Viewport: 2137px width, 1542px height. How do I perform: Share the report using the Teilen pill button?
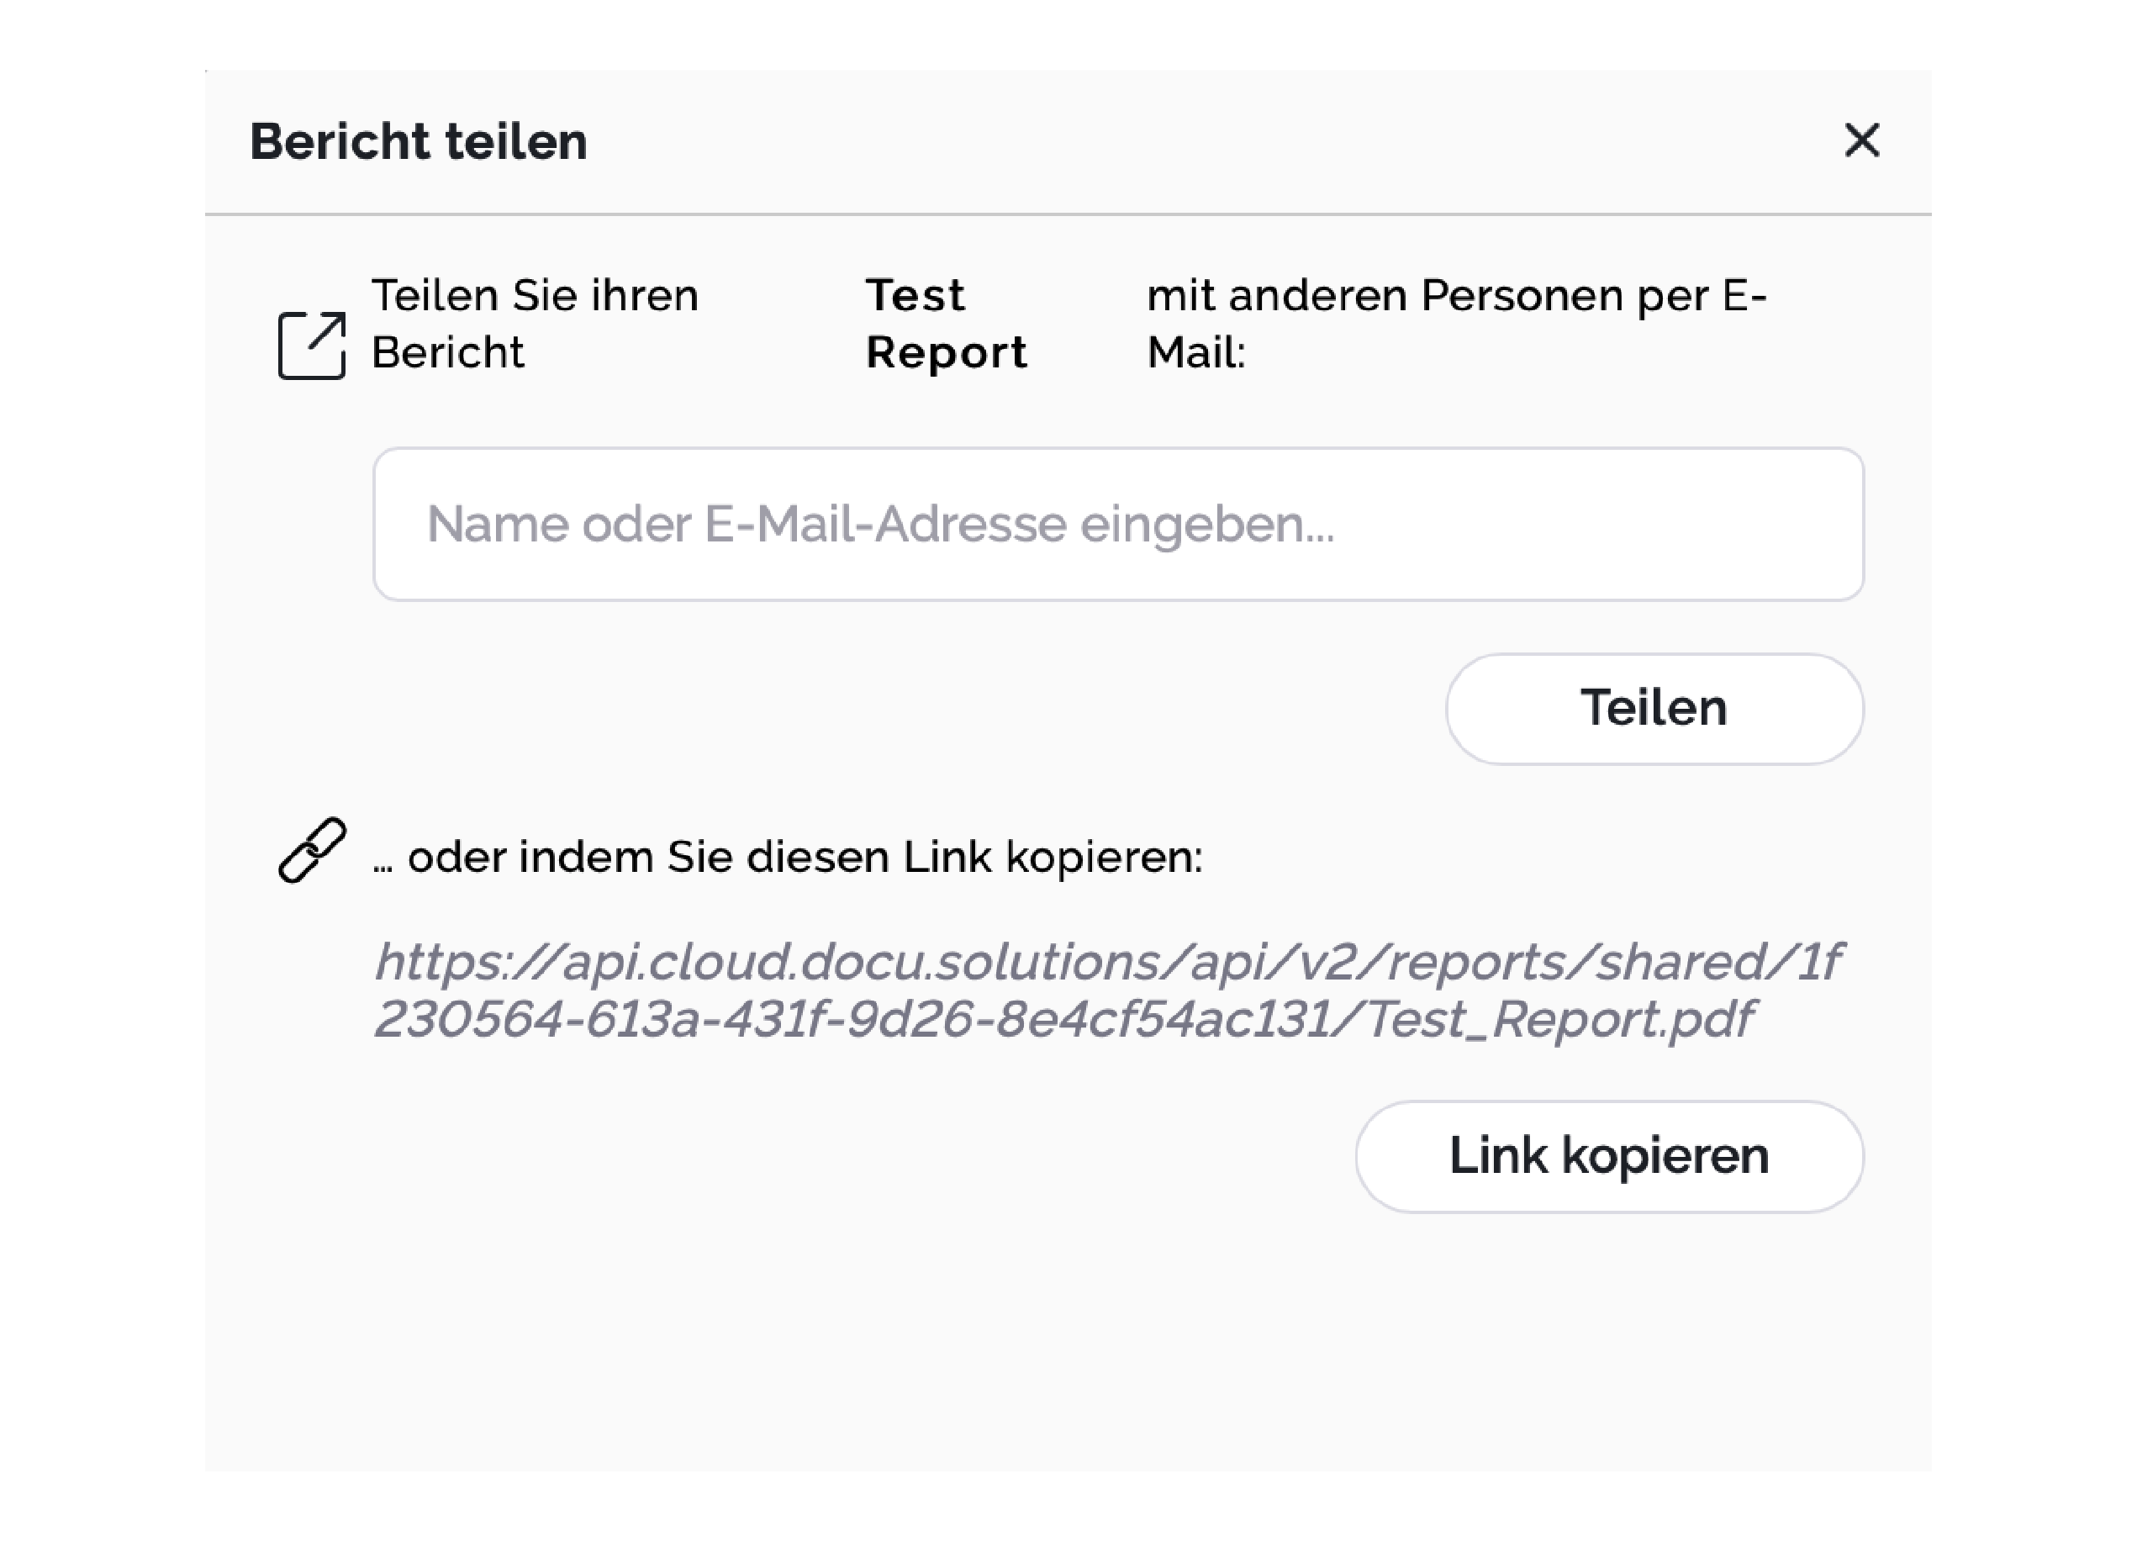[x=1654, y=708]
